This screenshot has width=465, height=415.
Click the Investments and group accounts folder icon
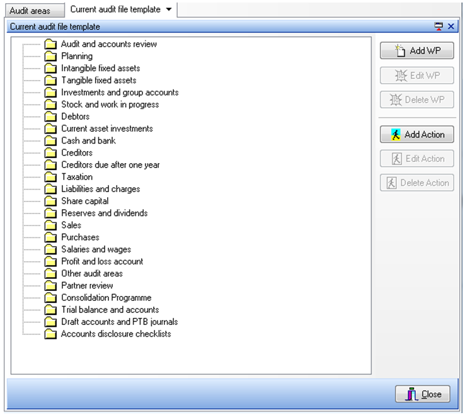click(50, 93)
